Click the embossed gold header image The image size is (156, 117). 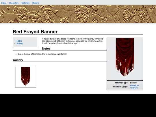(78, 14)
